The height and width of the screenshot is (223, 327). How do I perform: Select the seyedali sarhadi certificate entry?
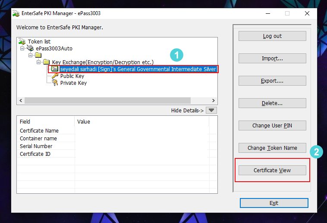coord(138,69)
